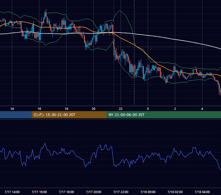Click the 18 hour label on price chart axis
This screenshot has width=221, height=195.
[66, 109]
